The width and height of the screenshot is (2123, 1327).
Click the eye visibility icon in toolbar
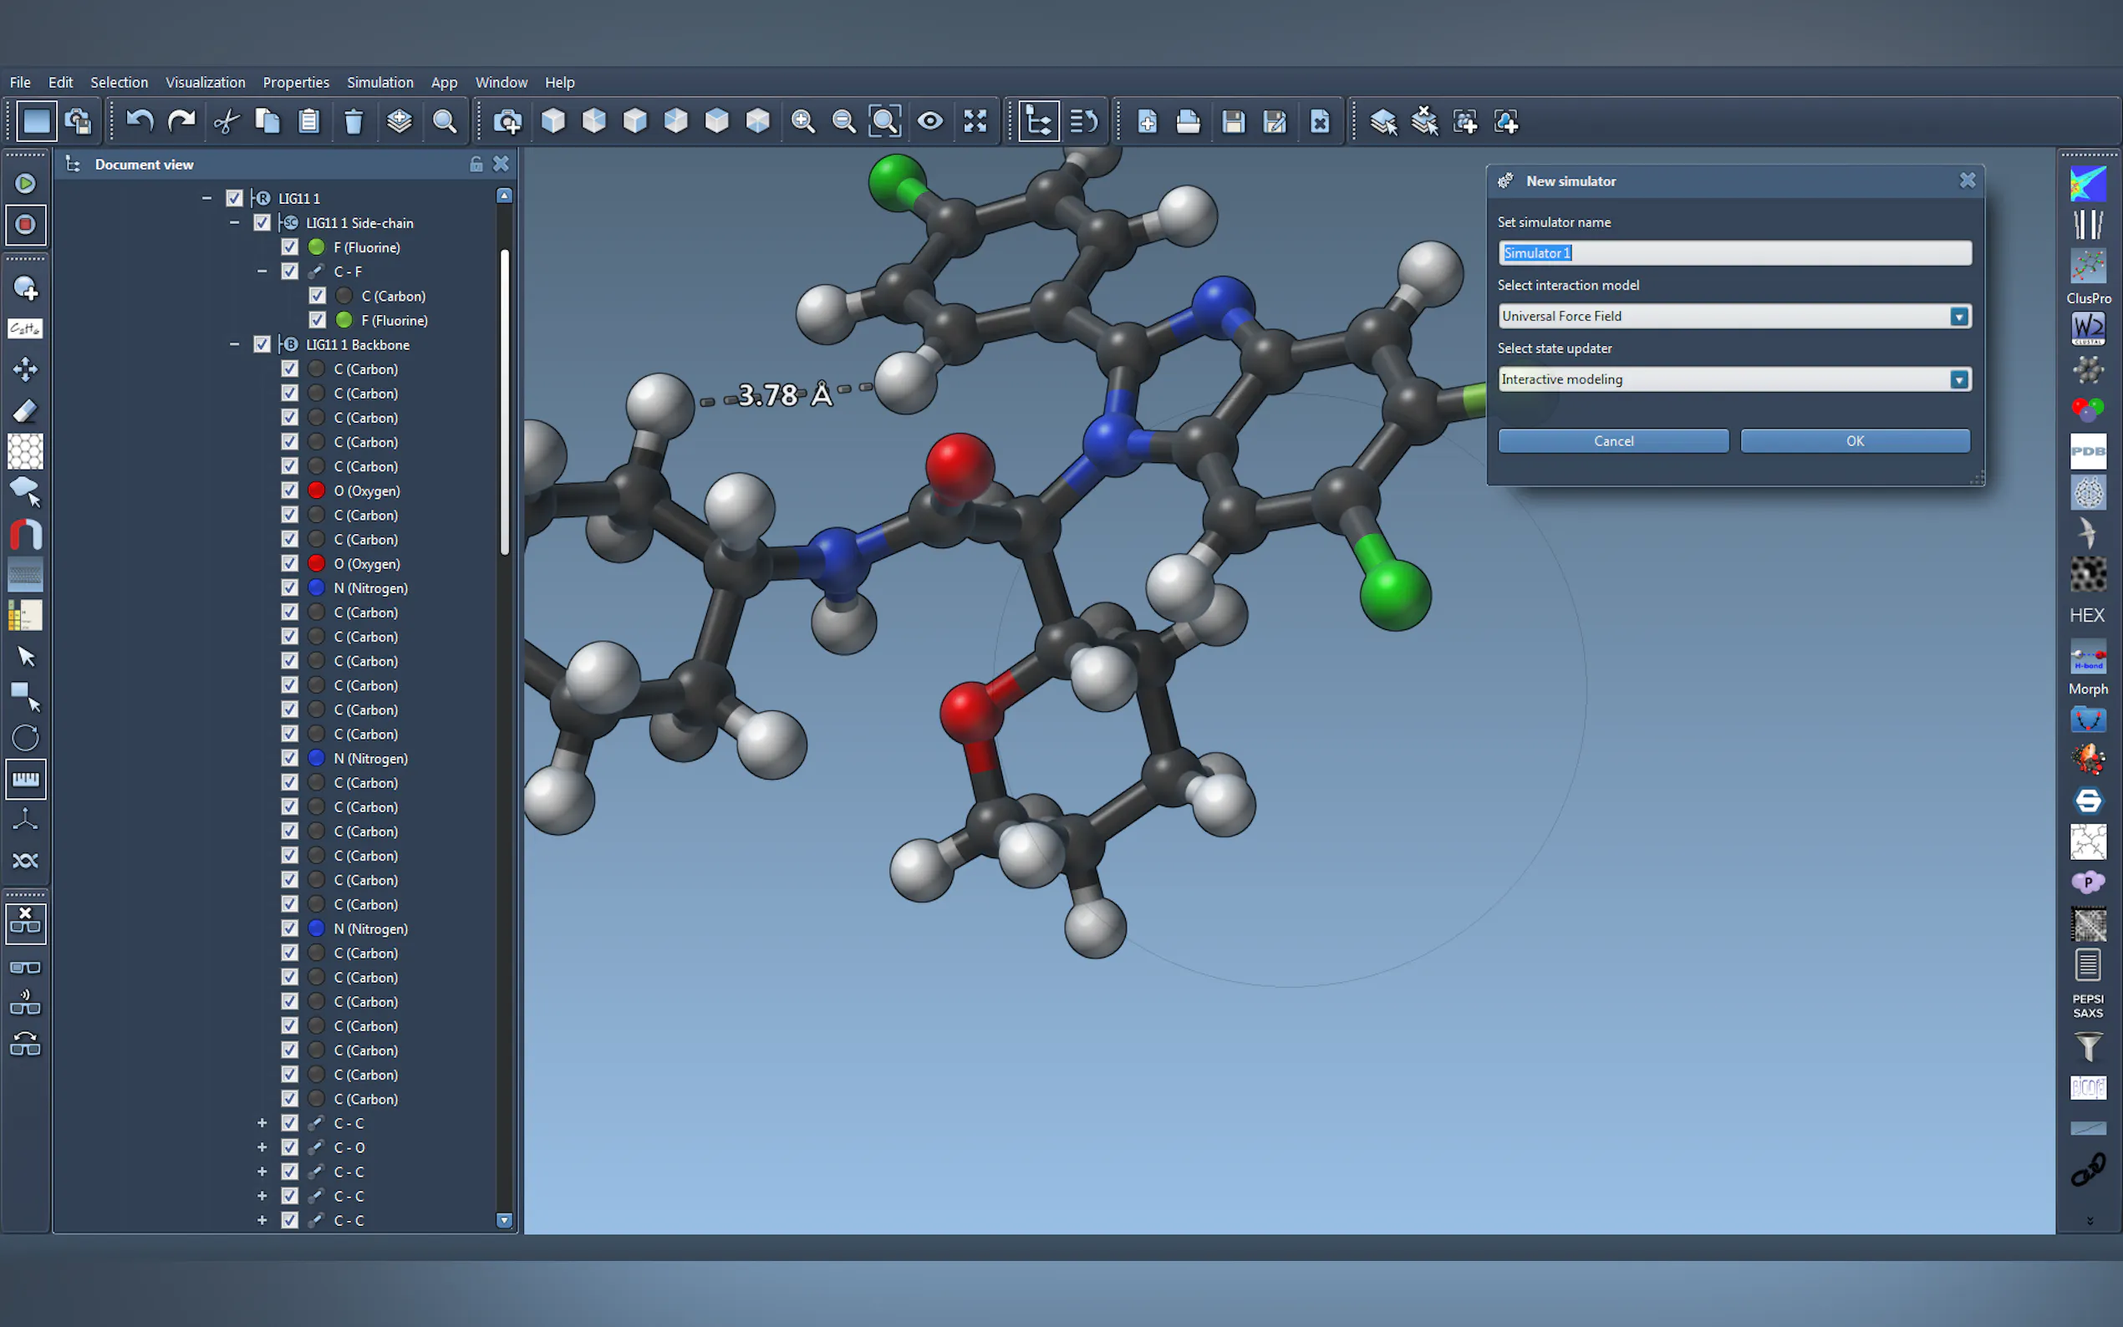(930, 121)
